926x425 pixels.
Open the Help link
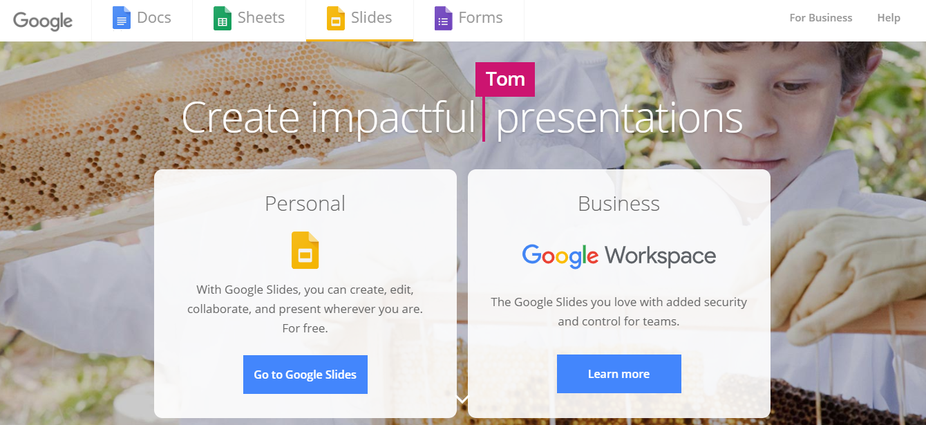tap(889, 18)
